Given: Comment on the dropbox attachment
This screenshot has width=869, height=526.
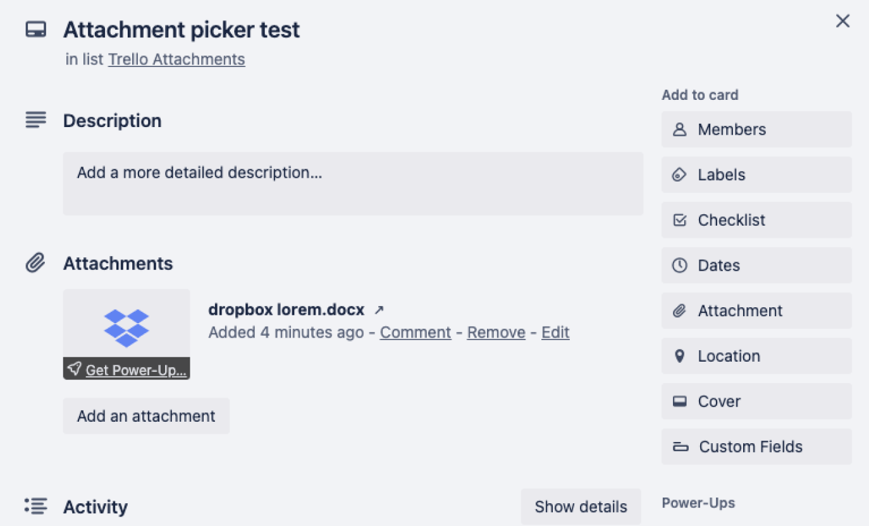Looking at the screenshot, I should [x=415, y=332].
